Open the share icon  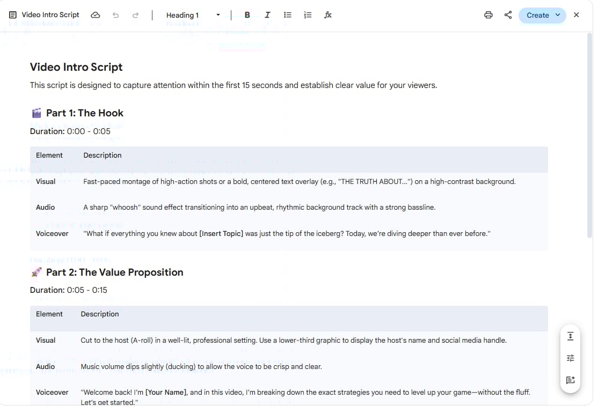[x=508, y=15]
